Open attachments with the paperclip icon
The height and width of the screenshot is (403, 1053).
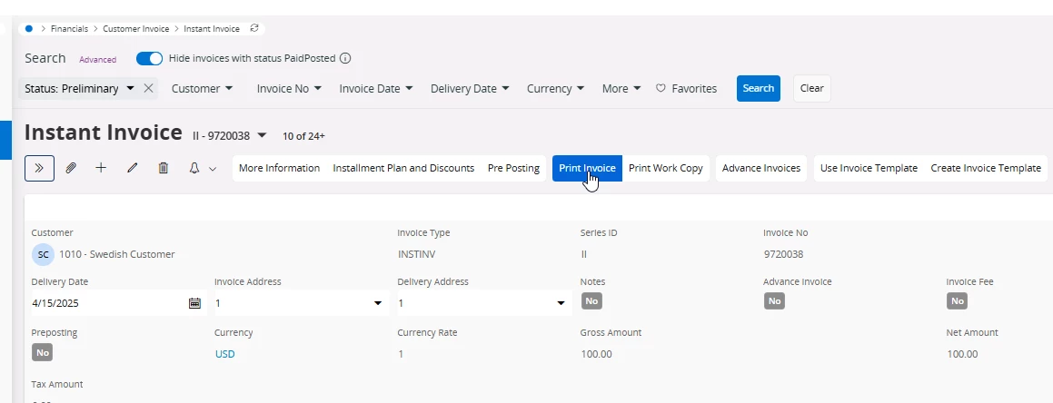(70, 168)
